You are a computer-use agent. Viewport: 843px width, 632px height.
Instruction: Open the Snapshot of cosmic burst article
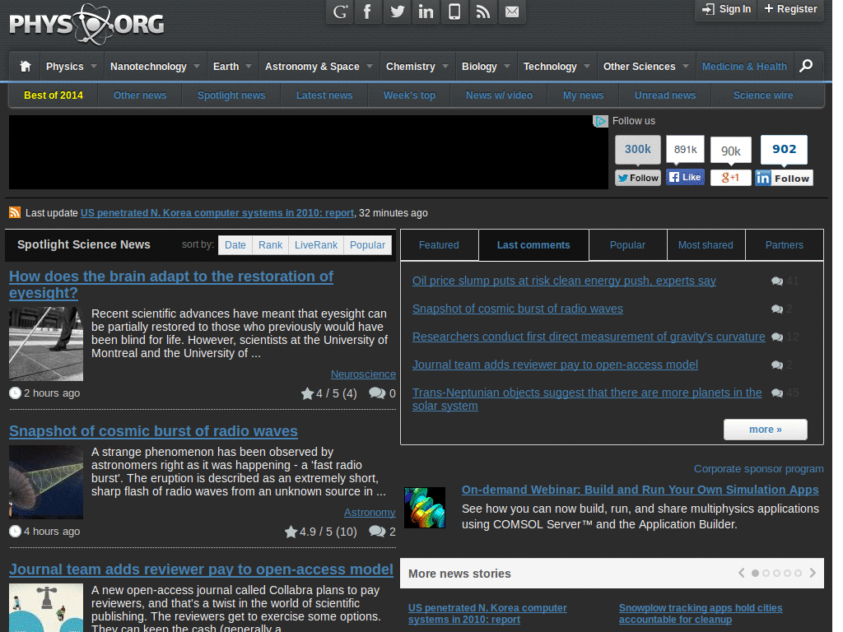click(153, 431)
